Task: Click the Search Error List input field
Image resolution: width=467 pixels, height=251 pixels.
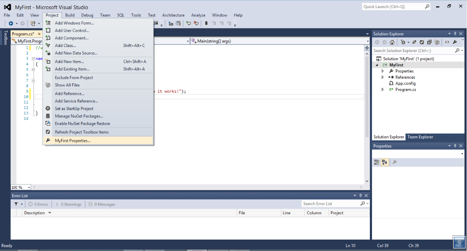Action: click(331, 204)
